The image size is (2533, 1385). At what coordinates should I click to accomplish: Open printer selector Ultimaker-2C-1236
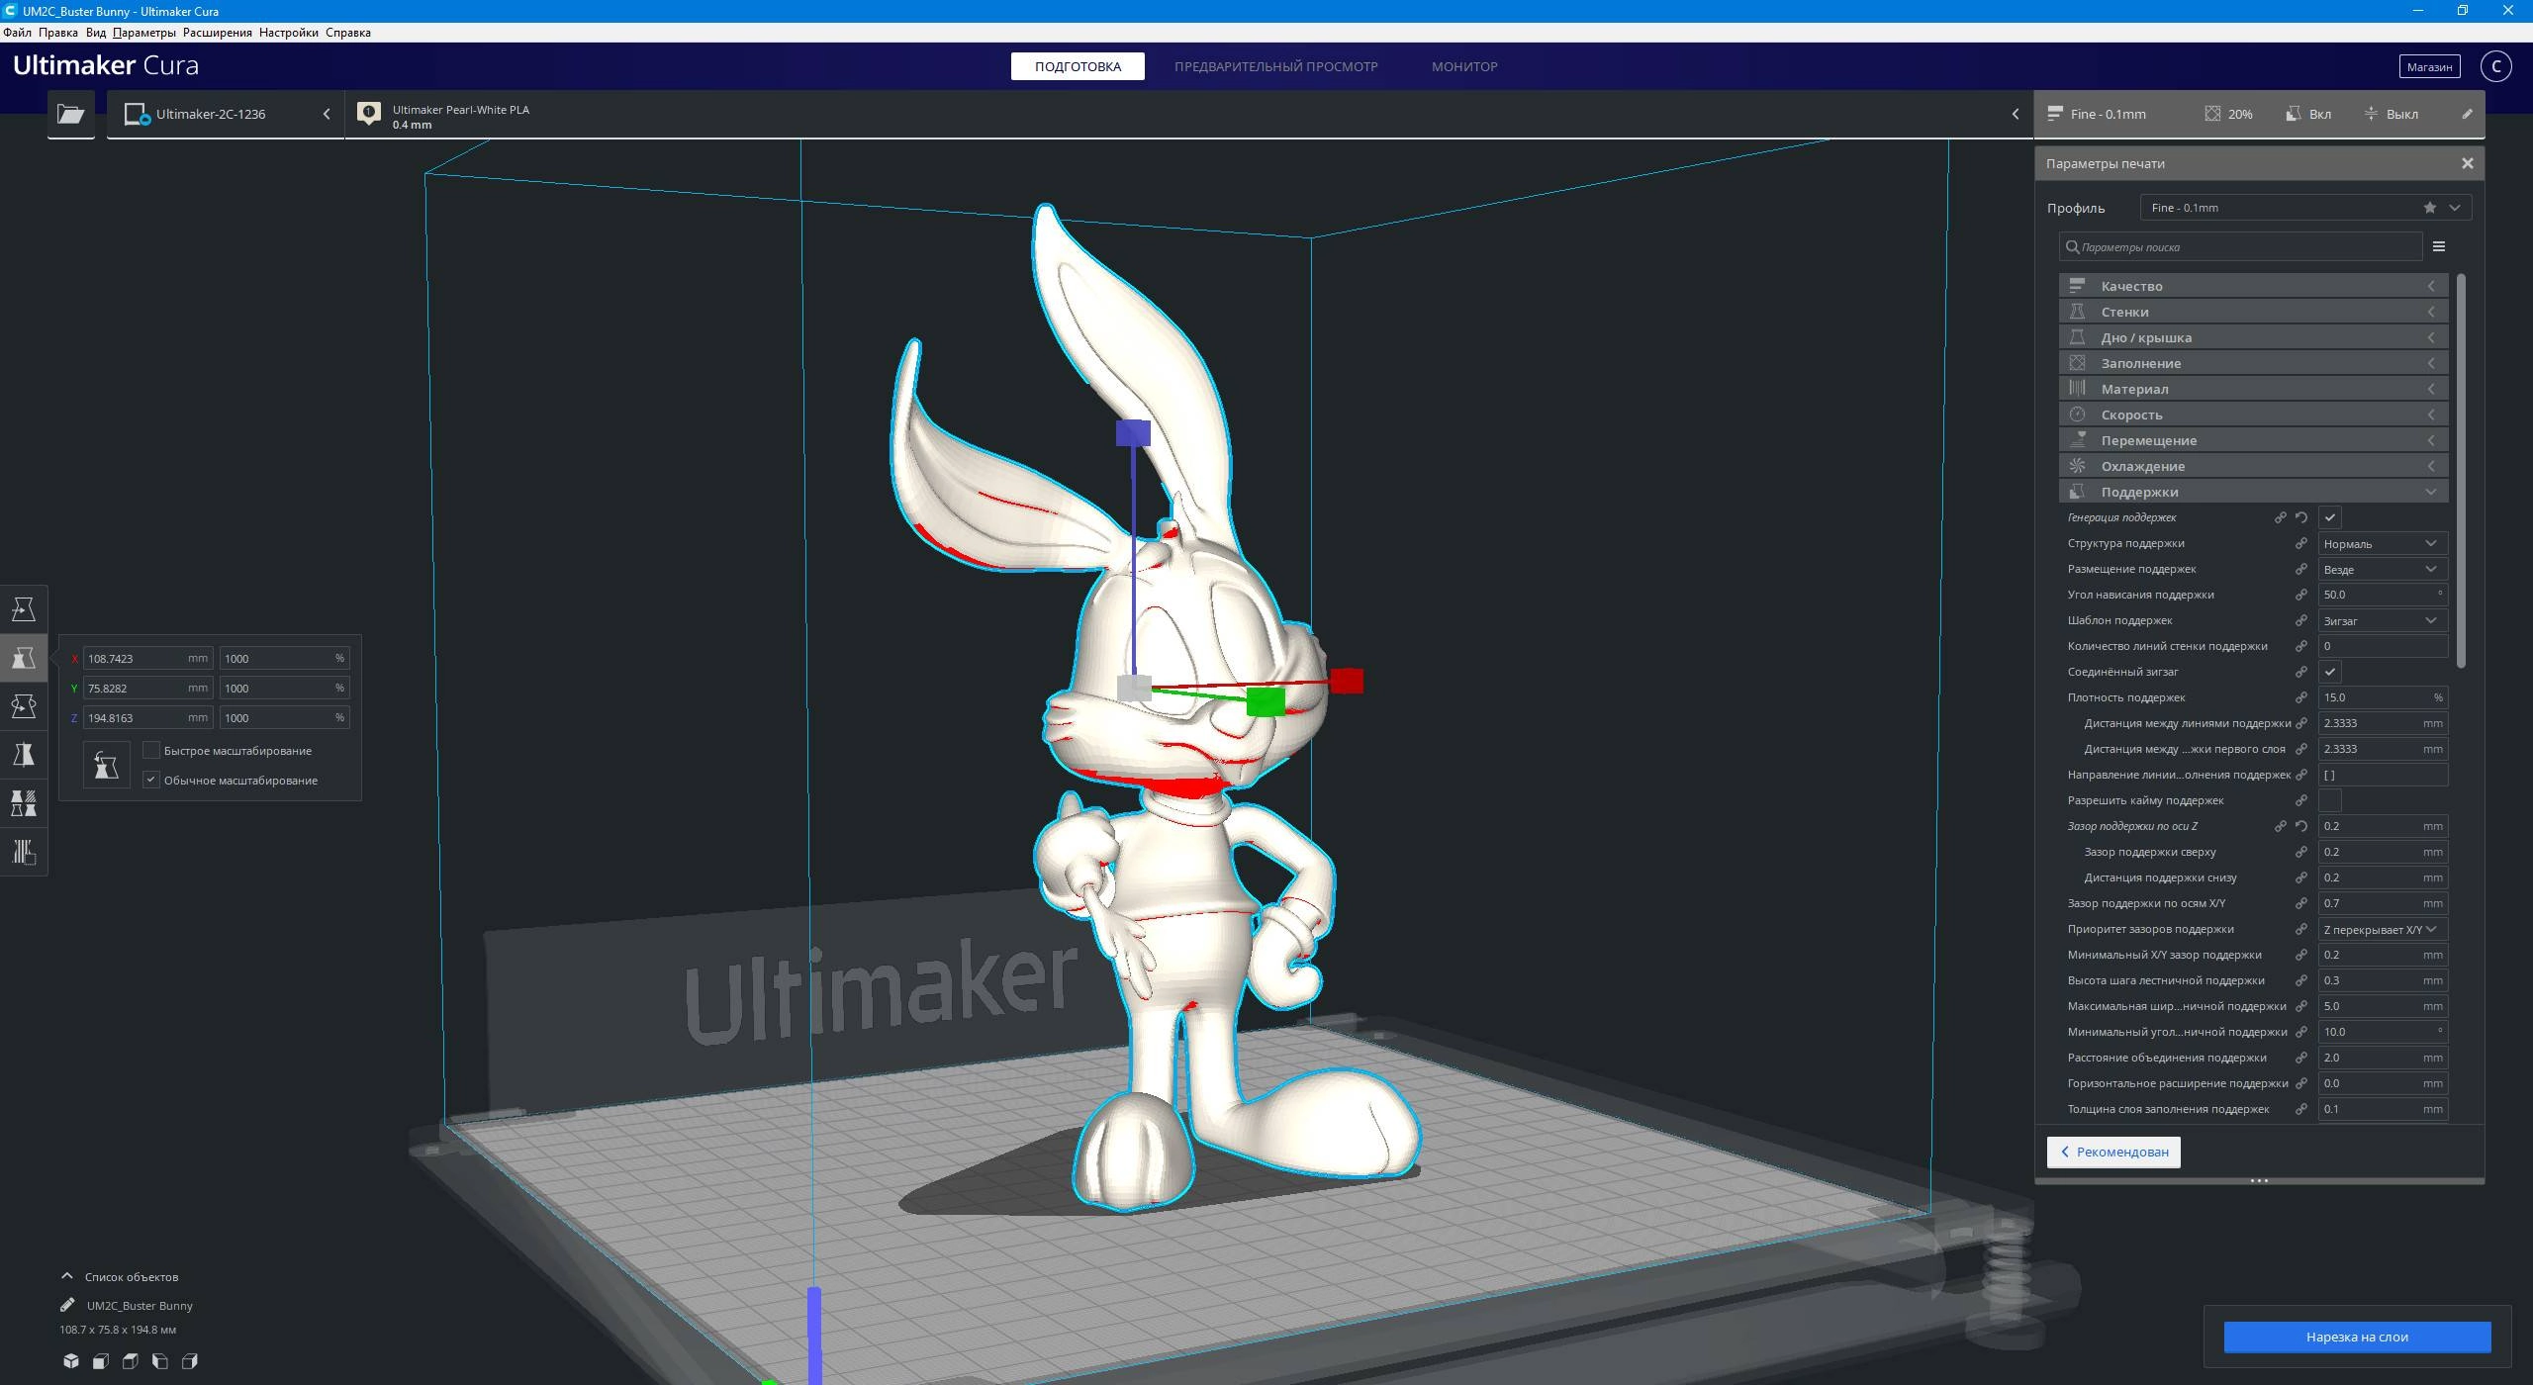pos(226,114)
